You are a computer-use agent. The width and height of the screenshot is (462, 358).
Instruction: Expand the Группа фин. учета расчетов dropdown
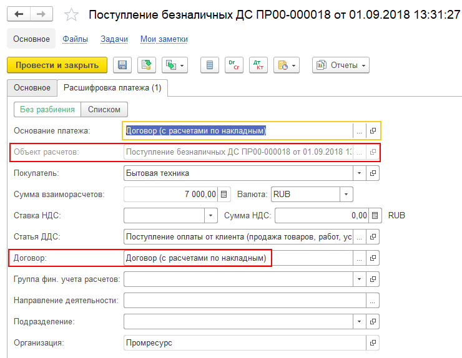pyautogui.click(x=359, y=279)
